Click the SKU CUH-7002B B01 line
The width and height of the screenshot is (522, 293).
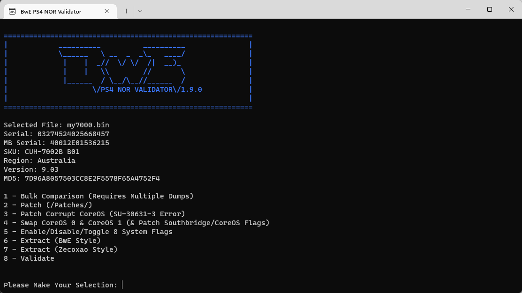point(42,152)
